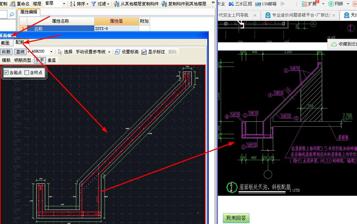
Task: Toggle the 纵筋 longitudinal rebar button
Action: point(6,52)
